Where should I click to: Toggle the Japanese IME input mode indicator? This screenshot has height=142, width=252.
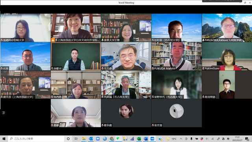(x=223, y=138)
